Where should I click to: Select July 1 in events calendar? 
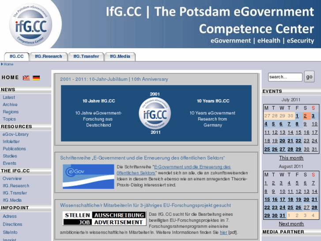click(x=297, y=116)
